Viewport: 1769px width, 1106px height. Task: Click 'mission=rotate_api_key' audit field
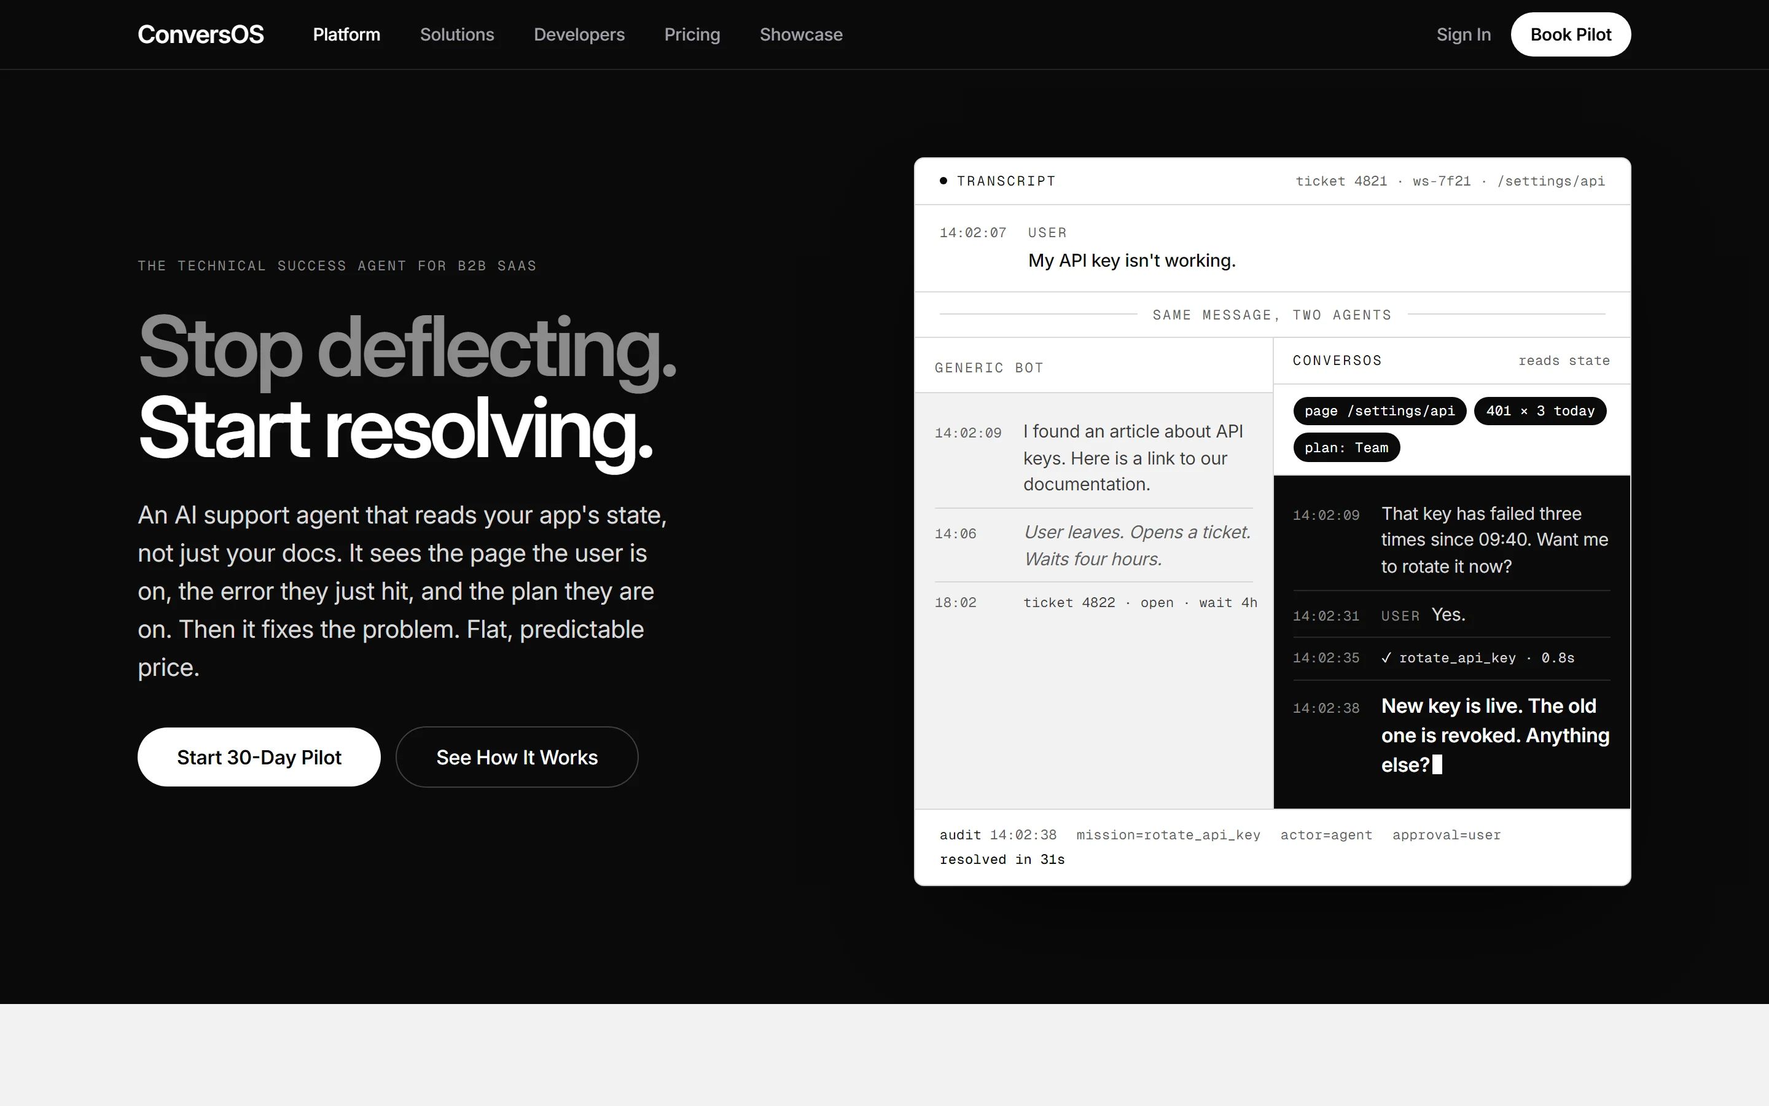(1168, 834)
